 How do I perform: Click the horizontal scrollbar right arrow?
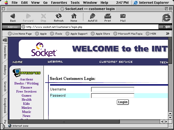pyautogui.click(x=166, y=122)
